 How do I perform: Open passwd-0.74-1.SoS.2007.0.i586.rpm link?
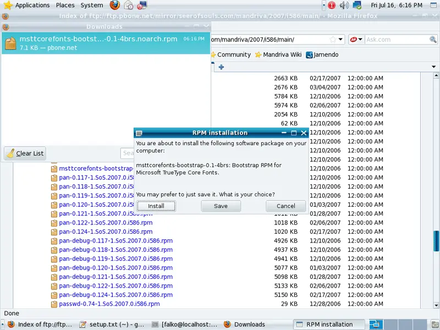(x=109, y=304)
